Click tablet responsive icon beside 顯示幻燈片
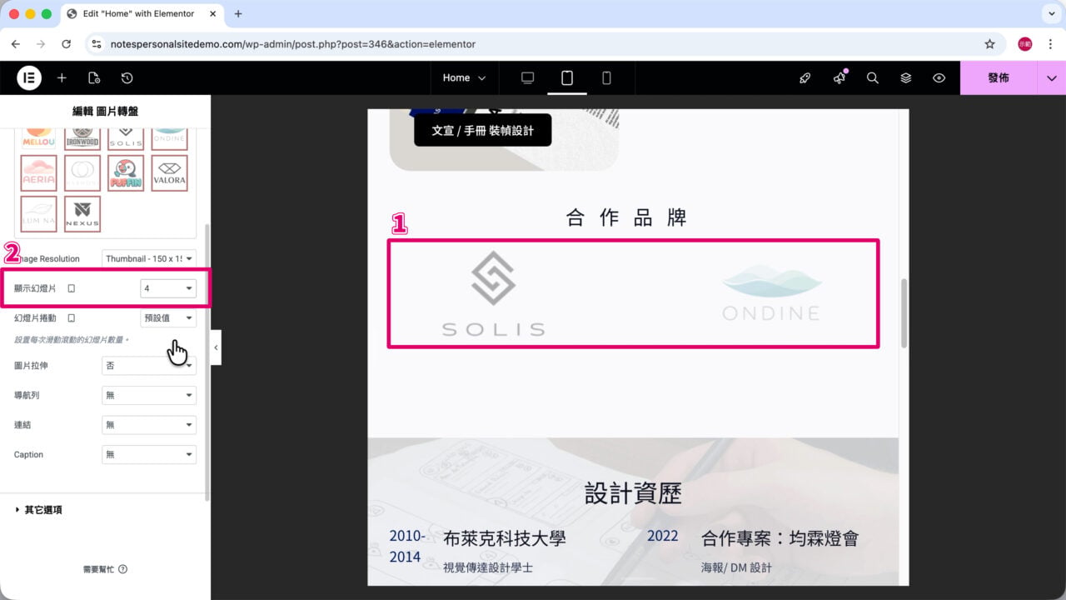This screenshot has width=1066, height=600. coord(71,288)
